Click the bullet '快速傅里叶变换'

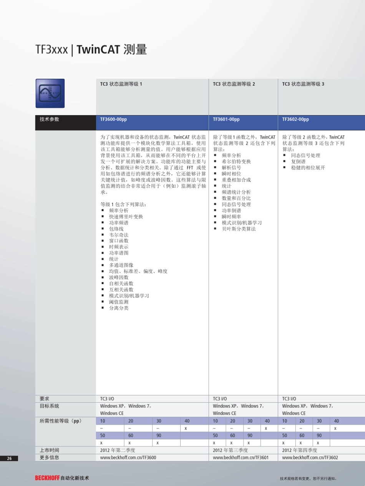[126, 217]
